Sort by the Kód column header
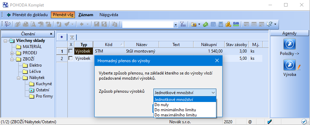 (x=109, y=45)
